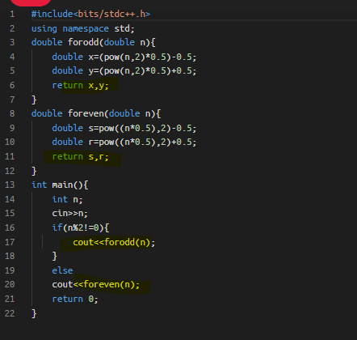Click the highlighted return s,r; statement
The image size is (357, 340).
[x=80, y=157]
